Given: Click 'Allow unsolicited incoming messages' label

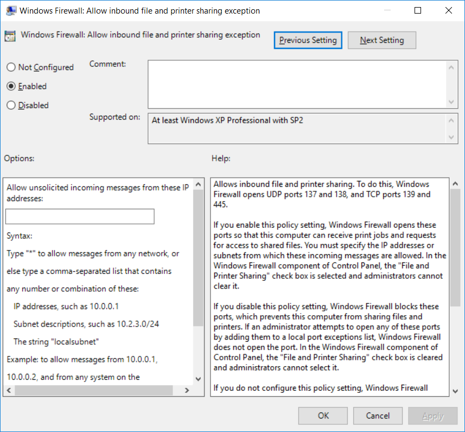Looking at the screenshot, I should tap(98, 193).
